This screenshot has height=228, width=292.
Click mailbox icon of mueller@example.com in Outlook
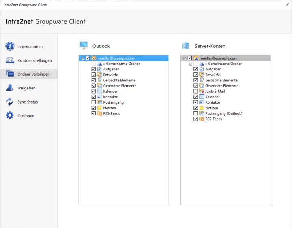94,58
